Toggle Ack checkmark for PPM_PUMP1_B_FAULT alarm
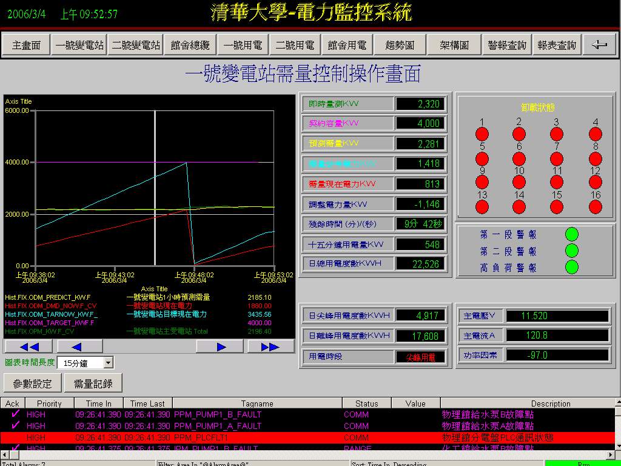Image resolution: width=621 pixels, height=466 pixels. [12, 414]
